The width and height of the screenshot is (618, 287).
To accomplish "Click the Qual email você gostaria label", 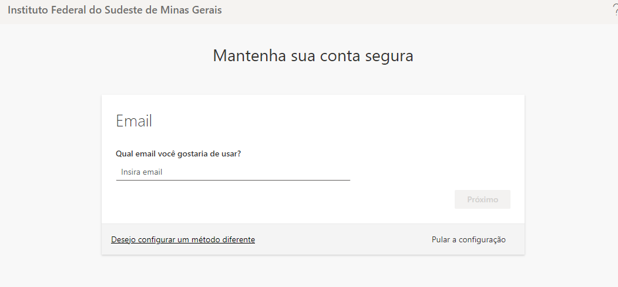I will coord(179,153).
